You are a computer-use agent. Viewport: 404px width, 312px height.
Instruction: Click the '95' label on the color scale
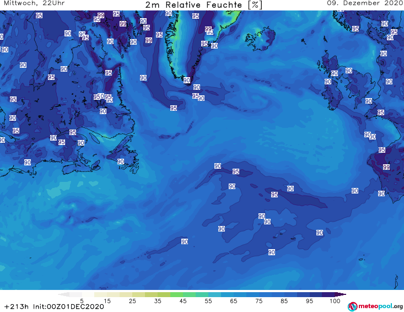click(309, 301)
